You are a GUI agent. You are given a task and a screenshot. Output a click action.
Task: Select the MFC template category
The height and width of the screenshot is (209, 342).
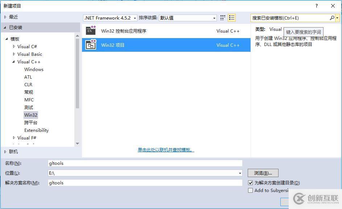tap(29, 100)
